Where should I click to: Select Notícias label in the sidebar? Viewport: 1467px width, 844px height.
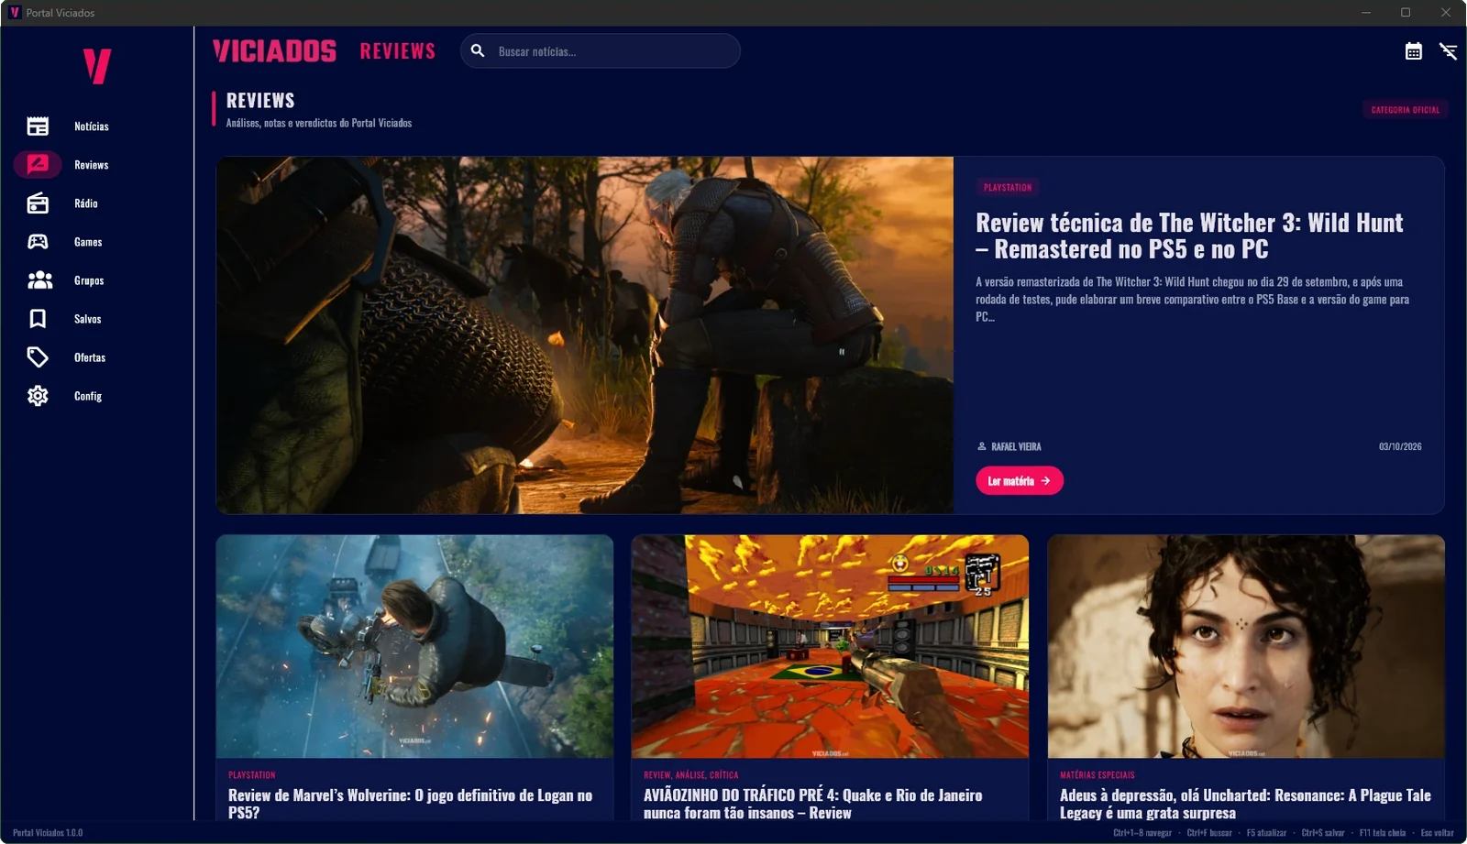(92, 126)
